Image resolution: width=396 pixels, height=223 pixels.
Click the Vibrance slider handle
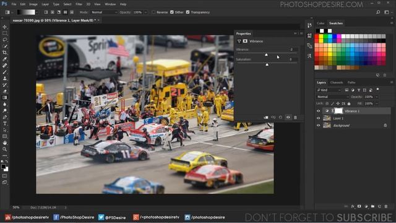click(266, 55)
